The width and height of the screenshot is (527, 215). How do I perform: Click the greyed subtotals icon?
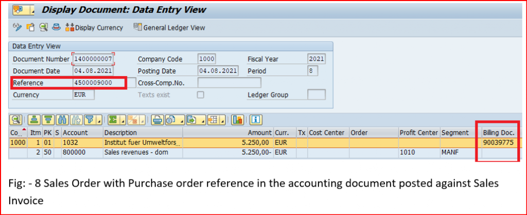133,119
